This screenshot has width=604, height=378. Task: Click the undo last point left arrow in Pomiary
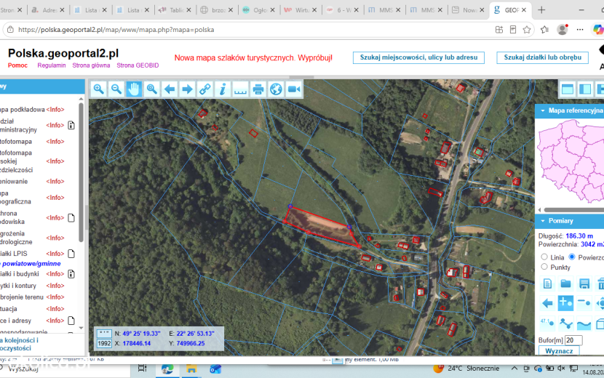547,303
